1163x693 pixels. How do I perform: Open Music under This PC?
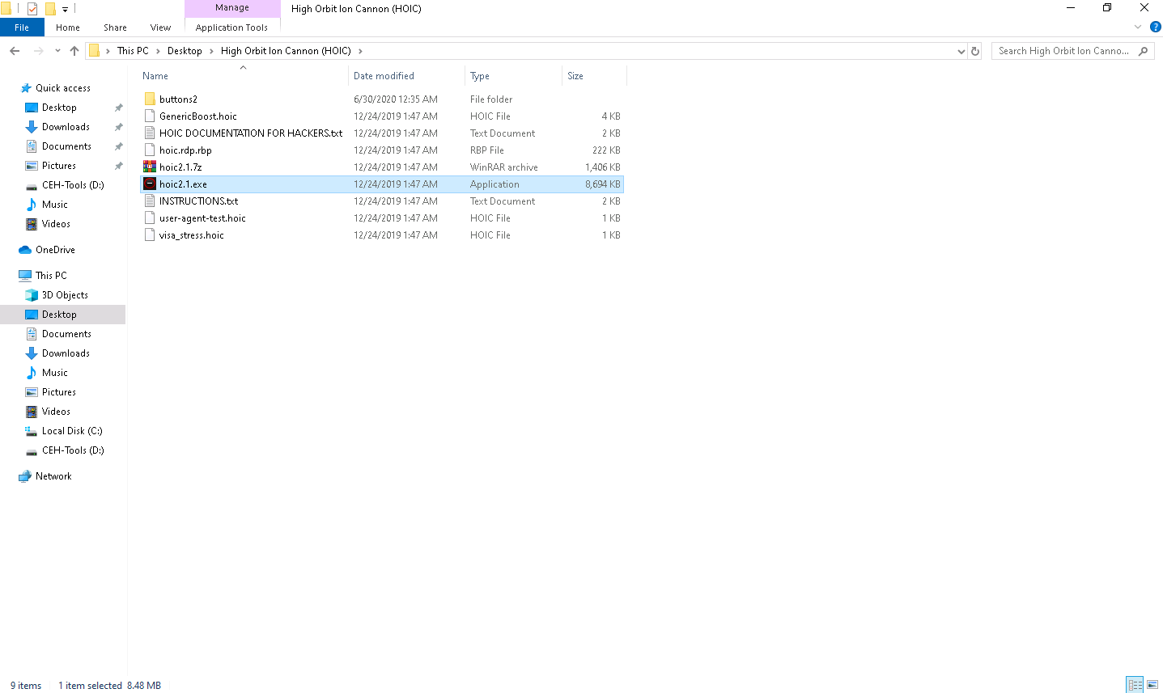(x=55, y=373)
